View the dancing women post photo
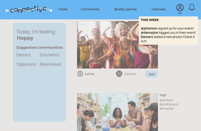The height and width of the screenshot is (131, 201). point(117,45)
